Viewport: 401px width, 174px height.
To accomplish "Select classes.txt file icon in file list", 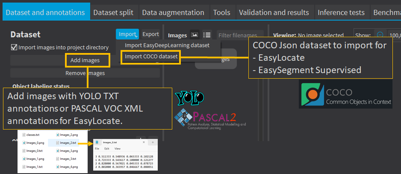I will click(x=24, y=134).
